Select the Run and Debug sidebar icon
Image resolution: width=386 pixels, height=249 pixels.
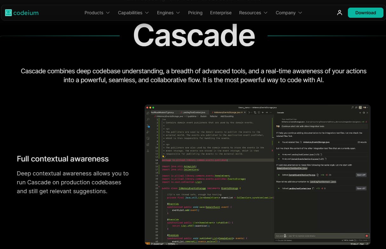tap(148, 131)
